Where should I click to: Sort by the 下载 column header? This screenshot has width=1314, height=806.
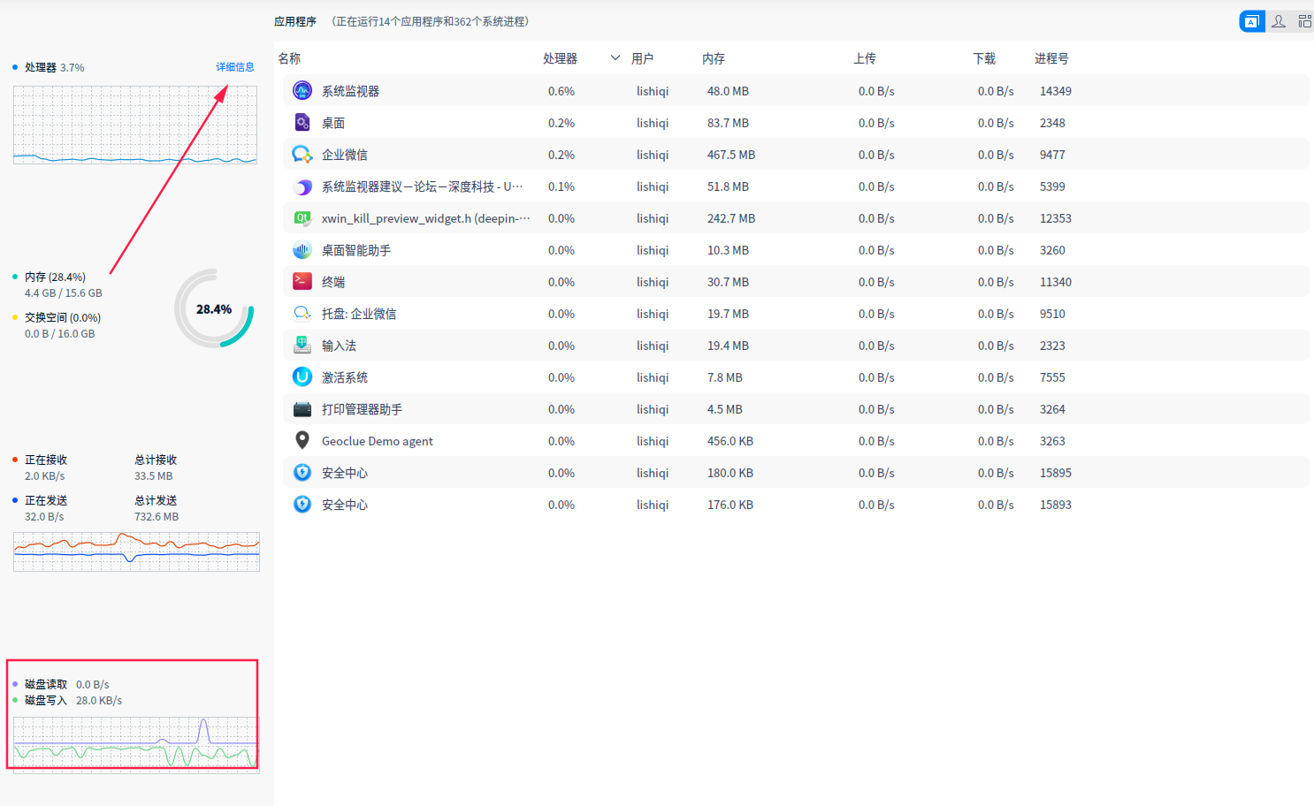[984, 58]
